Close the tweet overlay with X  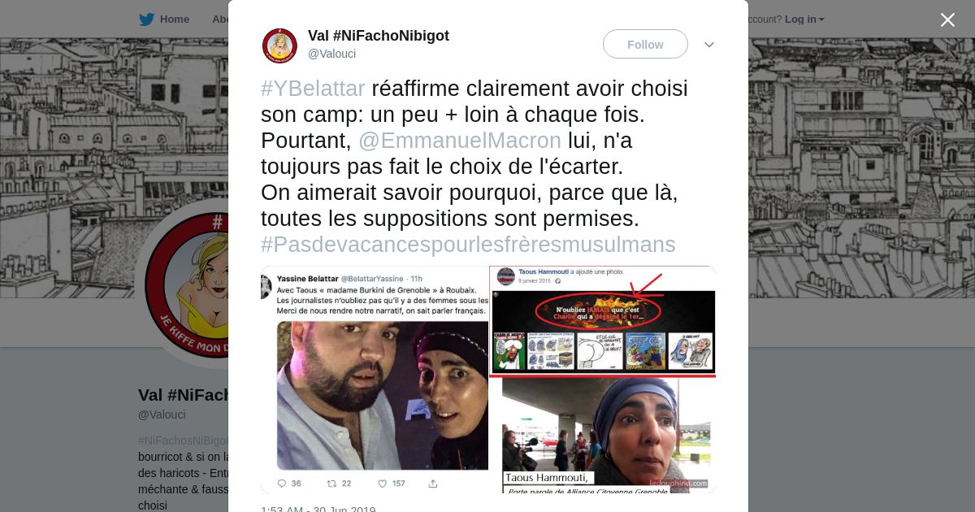[947, 20]
